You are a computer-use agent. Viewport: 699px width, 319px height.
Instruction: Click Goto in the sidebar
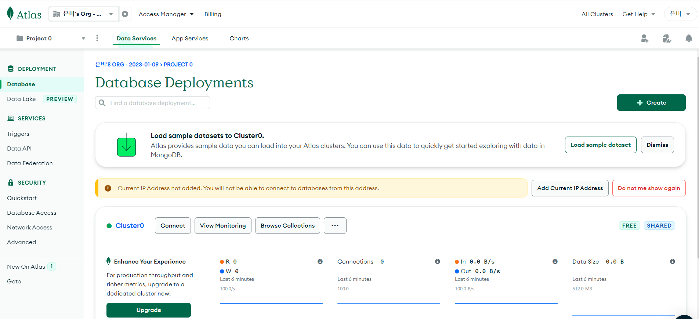pyautogui.click(x=14, y=281)
